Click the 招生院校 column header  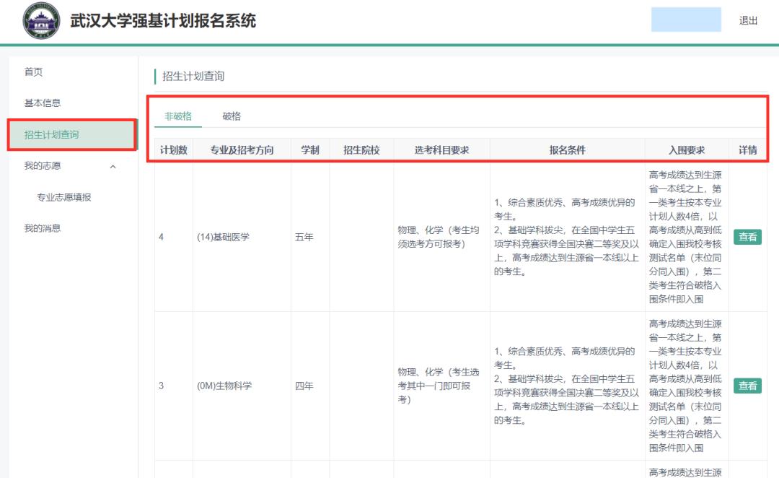click(361, 149)
